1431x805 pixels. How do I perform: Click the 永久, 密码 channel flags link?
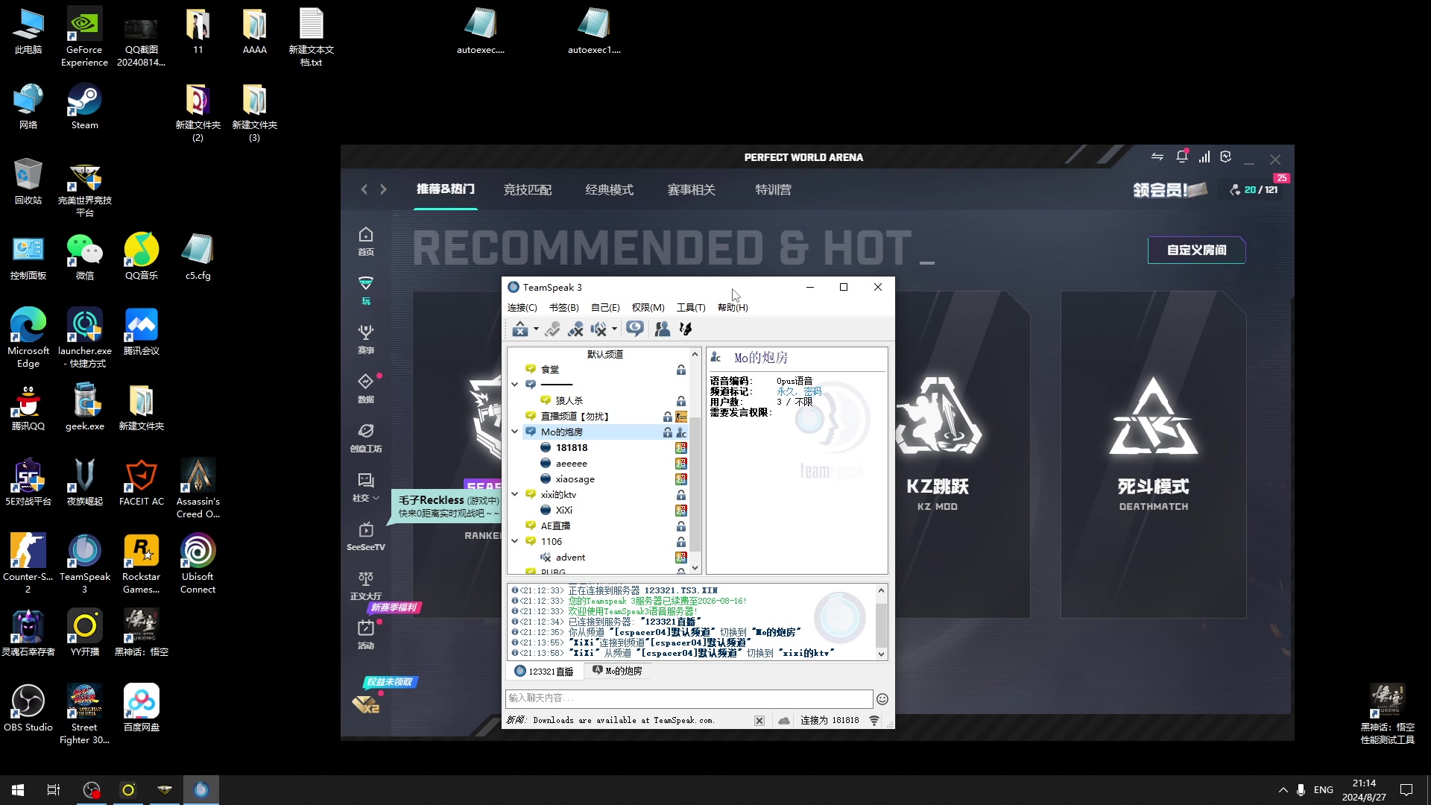(798, 391)
